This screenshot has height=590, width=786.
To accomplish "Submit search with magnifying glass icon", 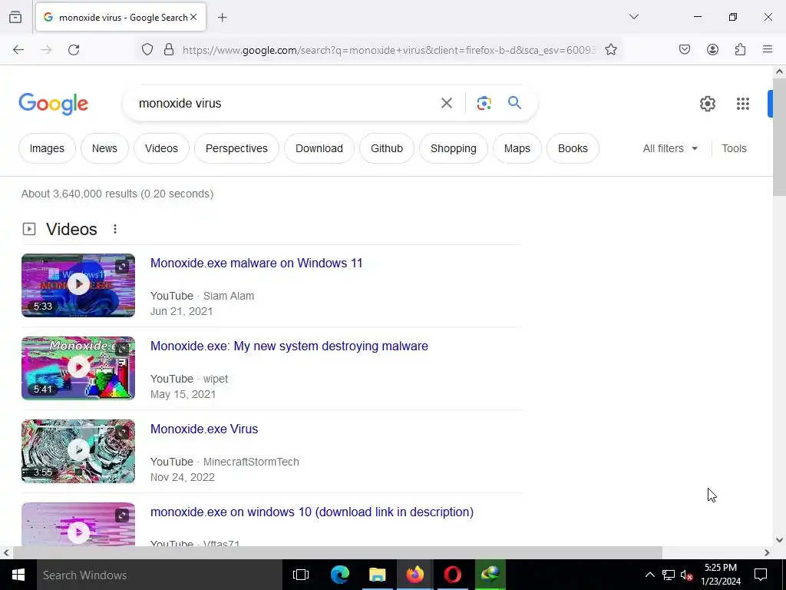I will point(514,104).
